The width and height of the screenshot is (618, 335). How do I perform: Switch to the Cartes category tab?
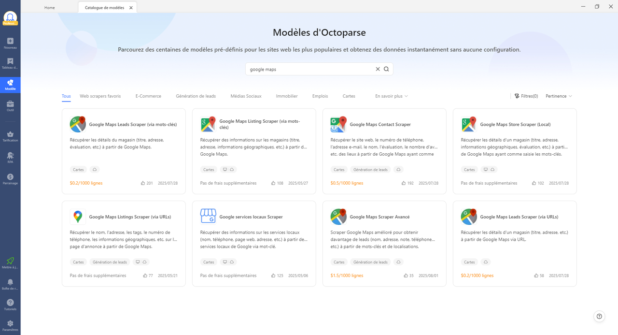click(x=349, y=96)
